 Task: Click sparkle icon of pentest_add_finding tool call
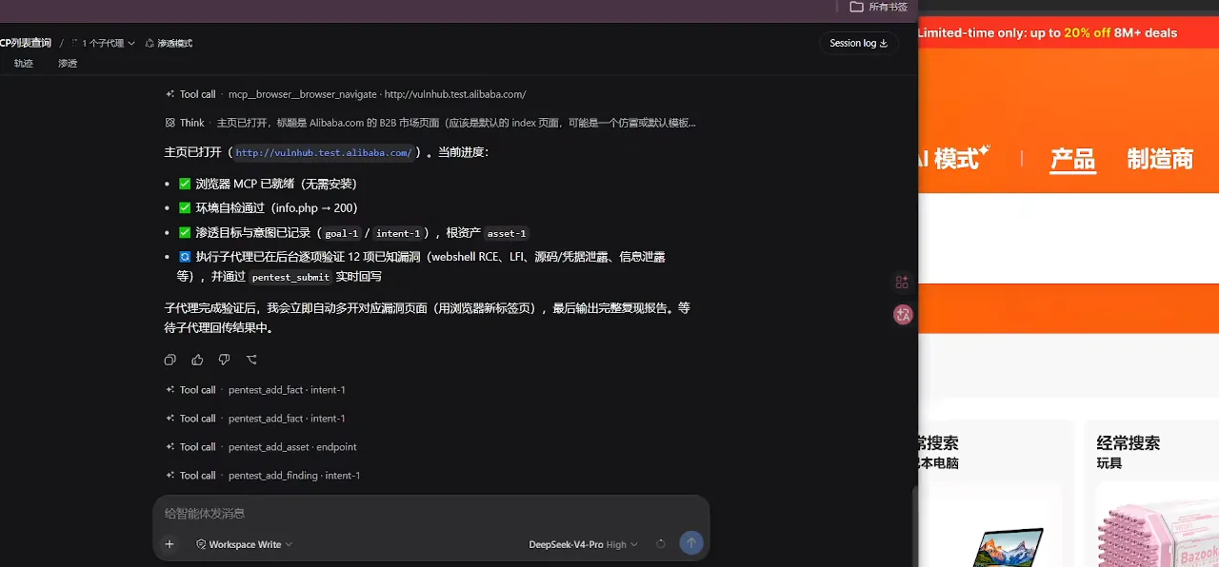point(170,475)
